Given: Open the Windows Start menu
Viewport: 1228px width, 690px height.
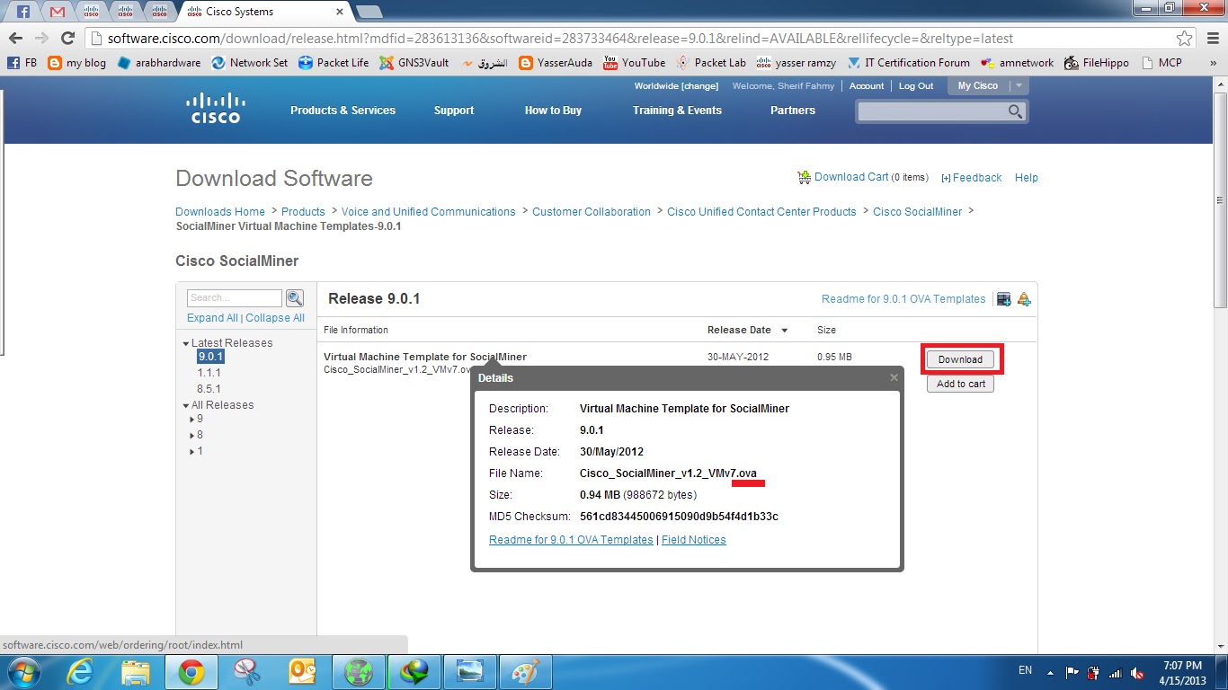Looking at the screenshot, I should (x=25, y=672).
